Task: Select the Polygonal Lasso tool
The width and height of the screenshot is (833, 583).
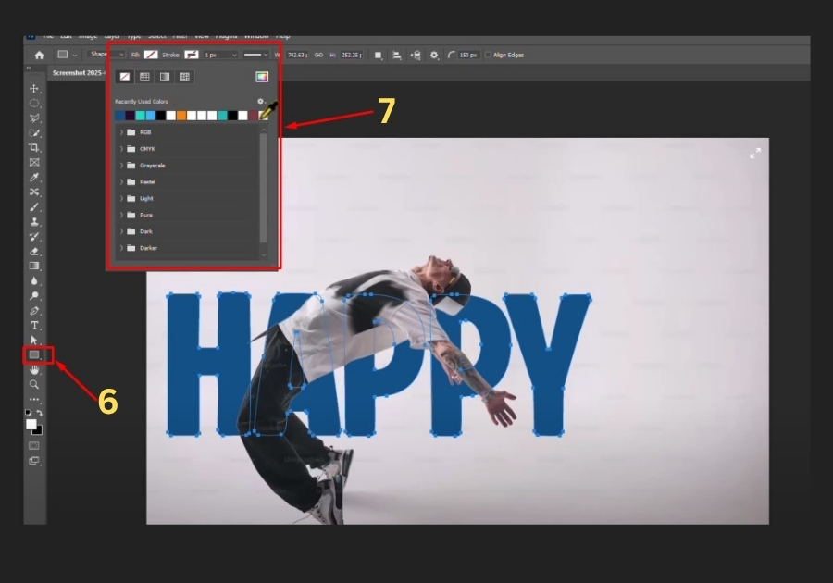Action: (34, 118)
